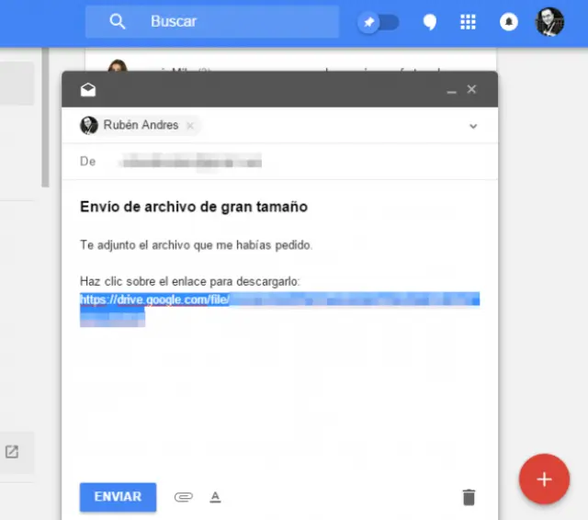This screenshot has height=520, width=588.
Task: Close the compose window
Action: pyautogui.click(x=471, y=90)
